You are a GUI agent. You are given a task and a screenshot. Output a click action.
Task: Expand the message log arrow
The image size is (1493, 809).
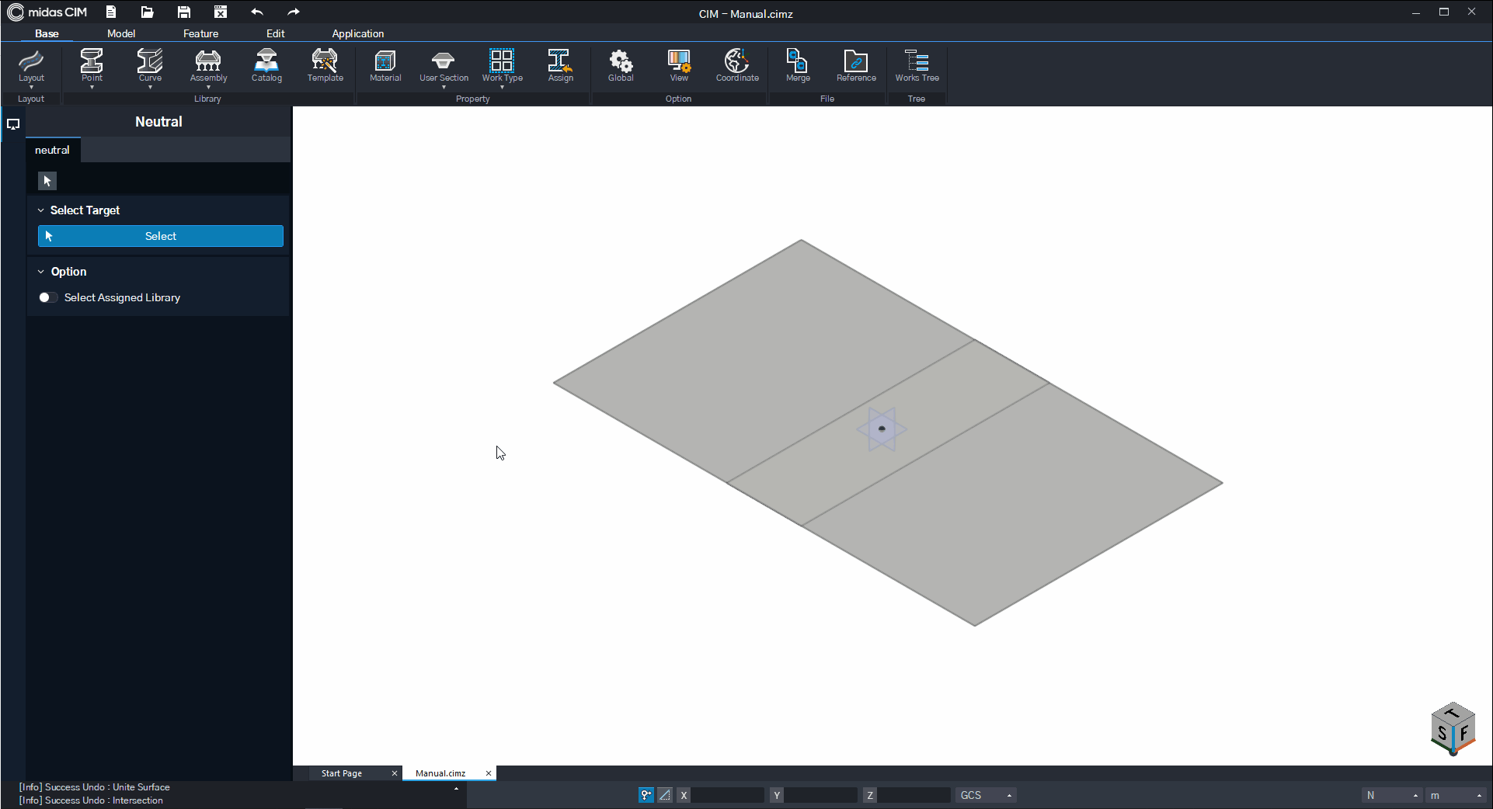click(x=456, y=789)
